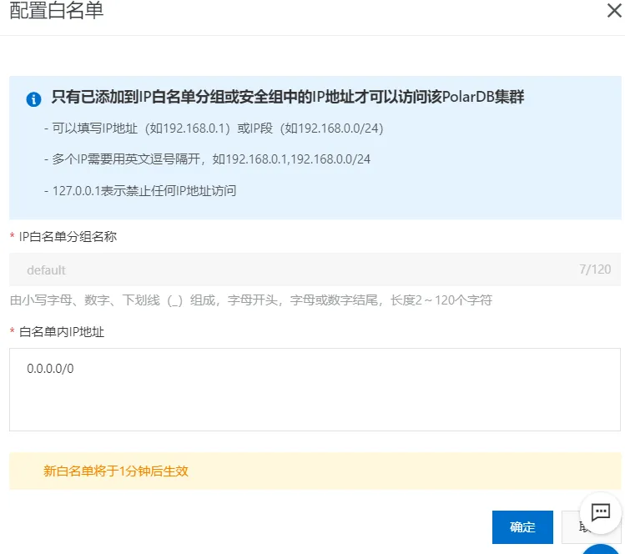Screen dimensions: 625x554
Task: Focus the 白名单内IP地址 text area
Action: (x=315, y=390)
